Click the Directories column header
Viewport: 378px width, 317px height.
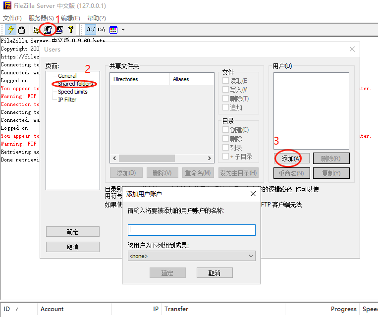pyautogui.click(x=140, y=79)
